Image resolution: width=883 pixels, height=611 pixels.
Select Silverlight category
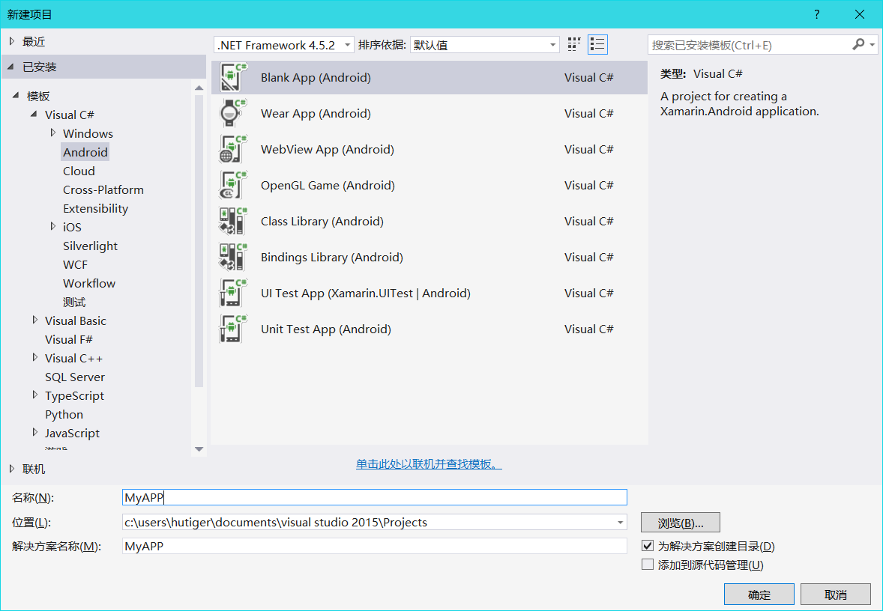[90, 246]
